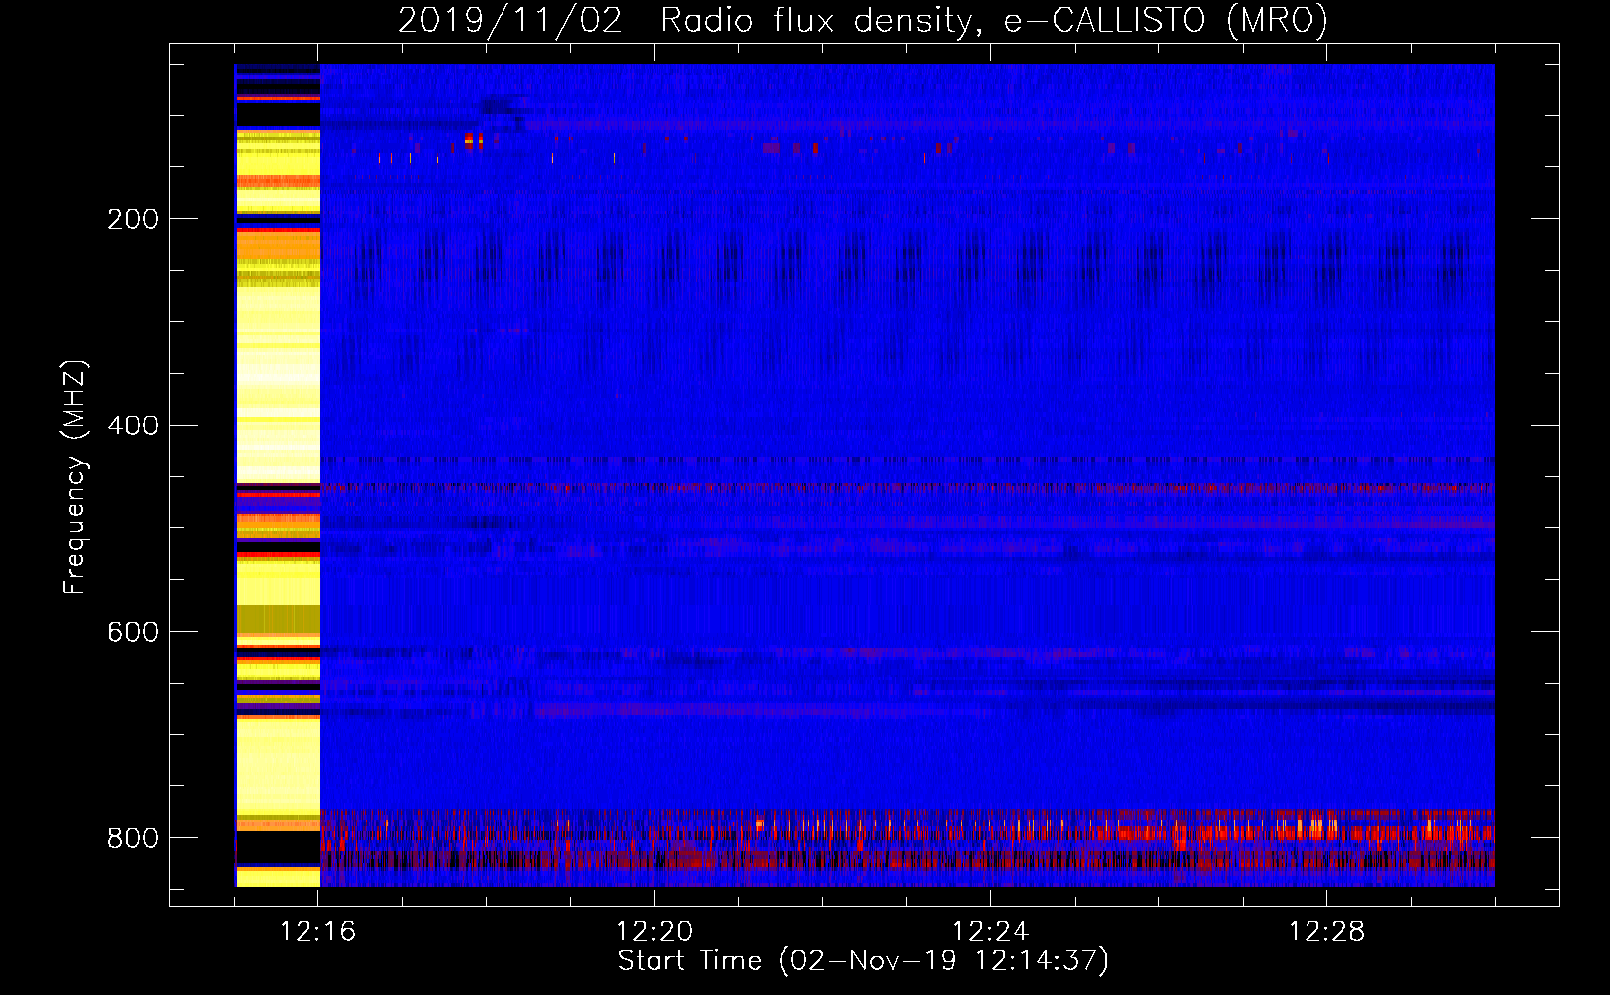
Task: Click the 12:28 time tick label
Action: (1327, 932)
